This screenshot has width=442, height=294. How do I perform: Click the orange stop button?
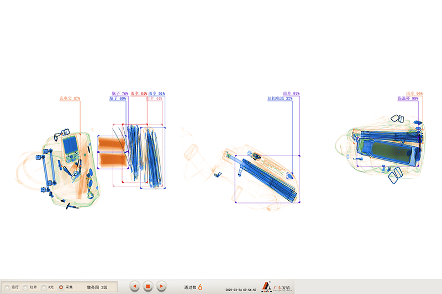point(148,286)
